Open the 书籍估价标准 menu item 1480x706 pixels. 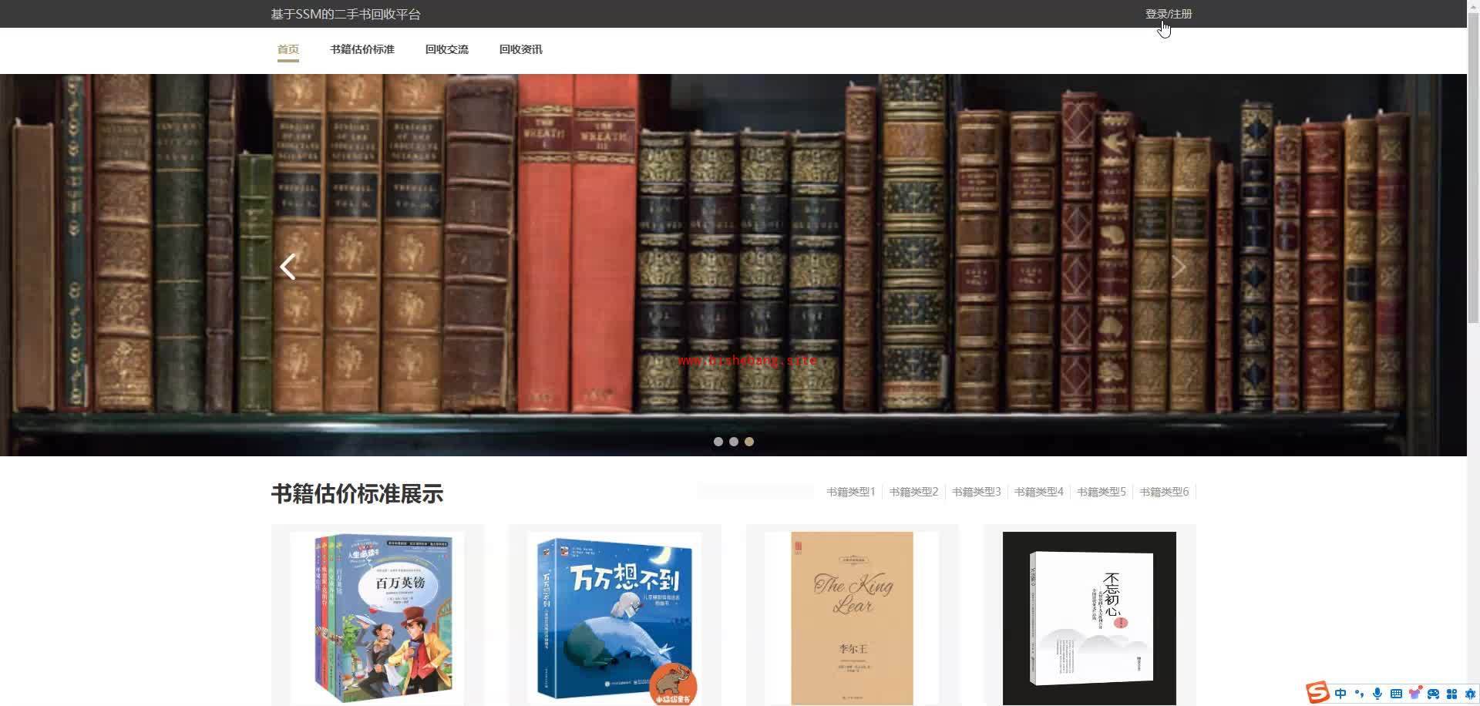click(362, 49)
